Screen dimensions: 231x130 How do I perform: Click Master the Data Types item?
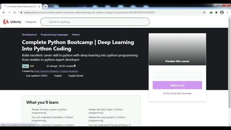[106, 111]
